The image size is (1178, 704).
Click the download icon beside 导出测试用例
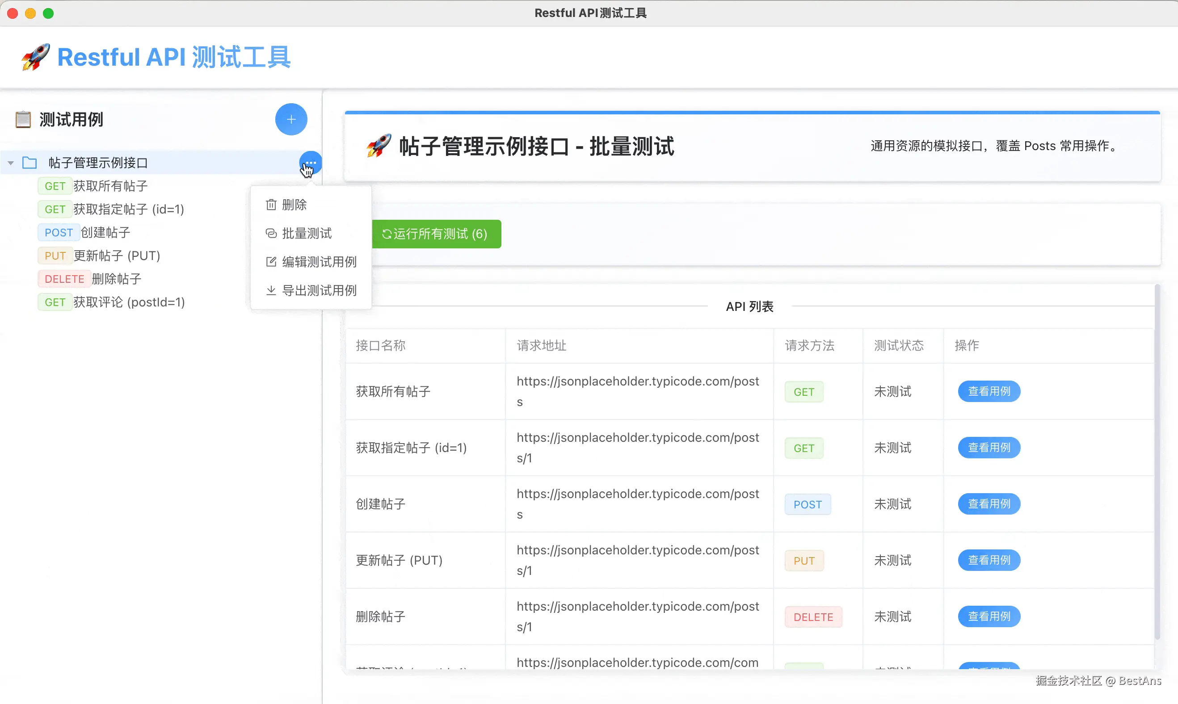pyautogui.click(x=271, y=290)
